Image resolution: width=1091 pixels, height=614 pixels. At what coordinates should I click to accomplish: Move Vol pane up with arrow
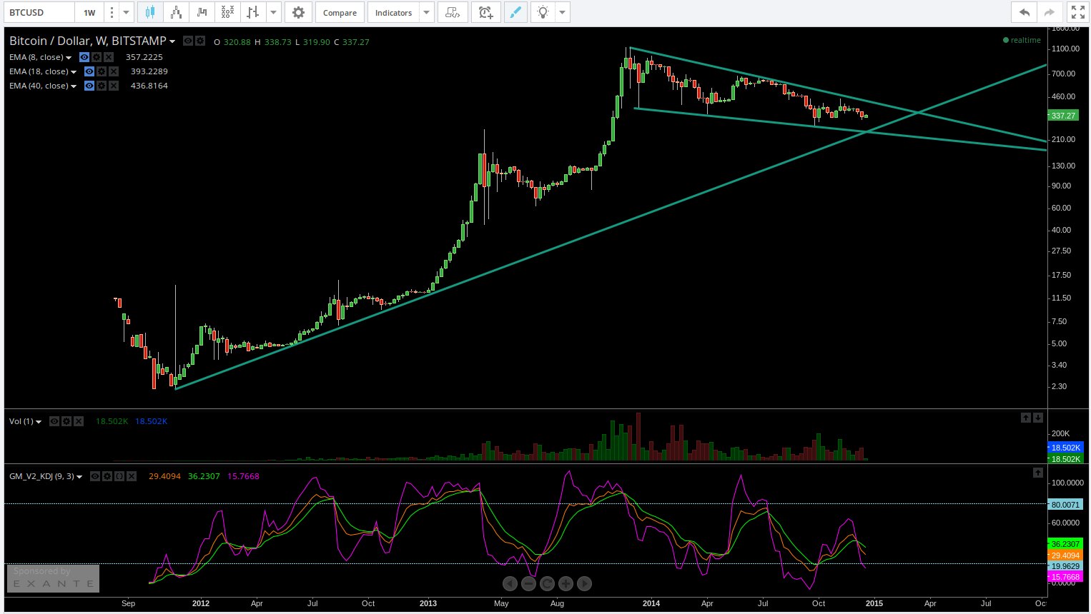1026,418
